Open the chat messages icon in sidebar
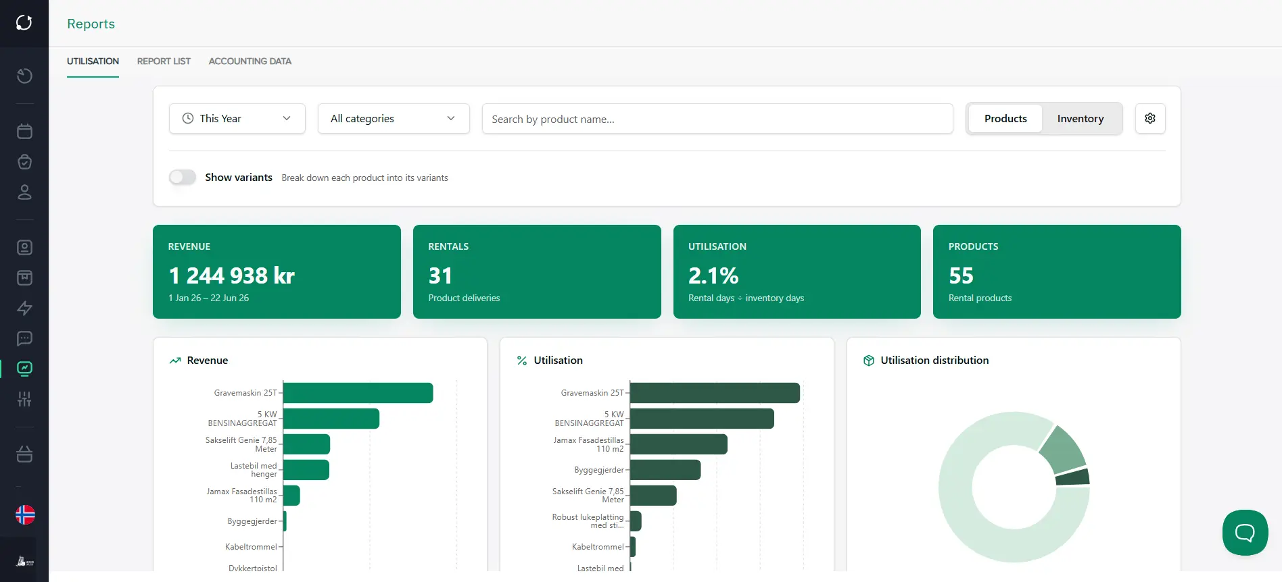This screenshot has width=1282, height=582. (x=24, y=338)
